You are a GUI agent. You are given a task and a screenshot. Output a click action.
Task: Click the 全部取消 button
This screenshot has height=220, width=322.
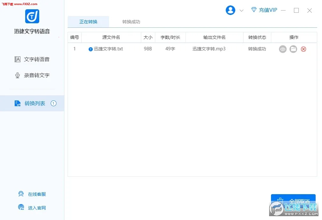click(293, 201)
